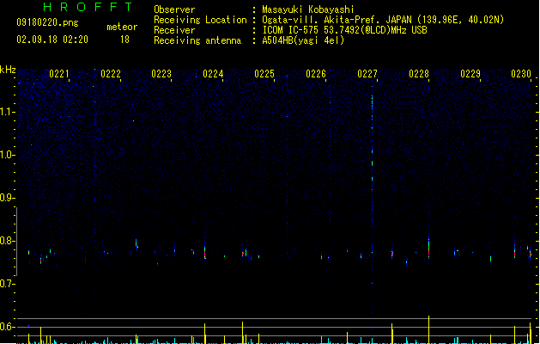Viewport: 540px width, 344px height.
Task: Click the tallest yellow intensity bar under 0228
Action: (x=428, y=329)
